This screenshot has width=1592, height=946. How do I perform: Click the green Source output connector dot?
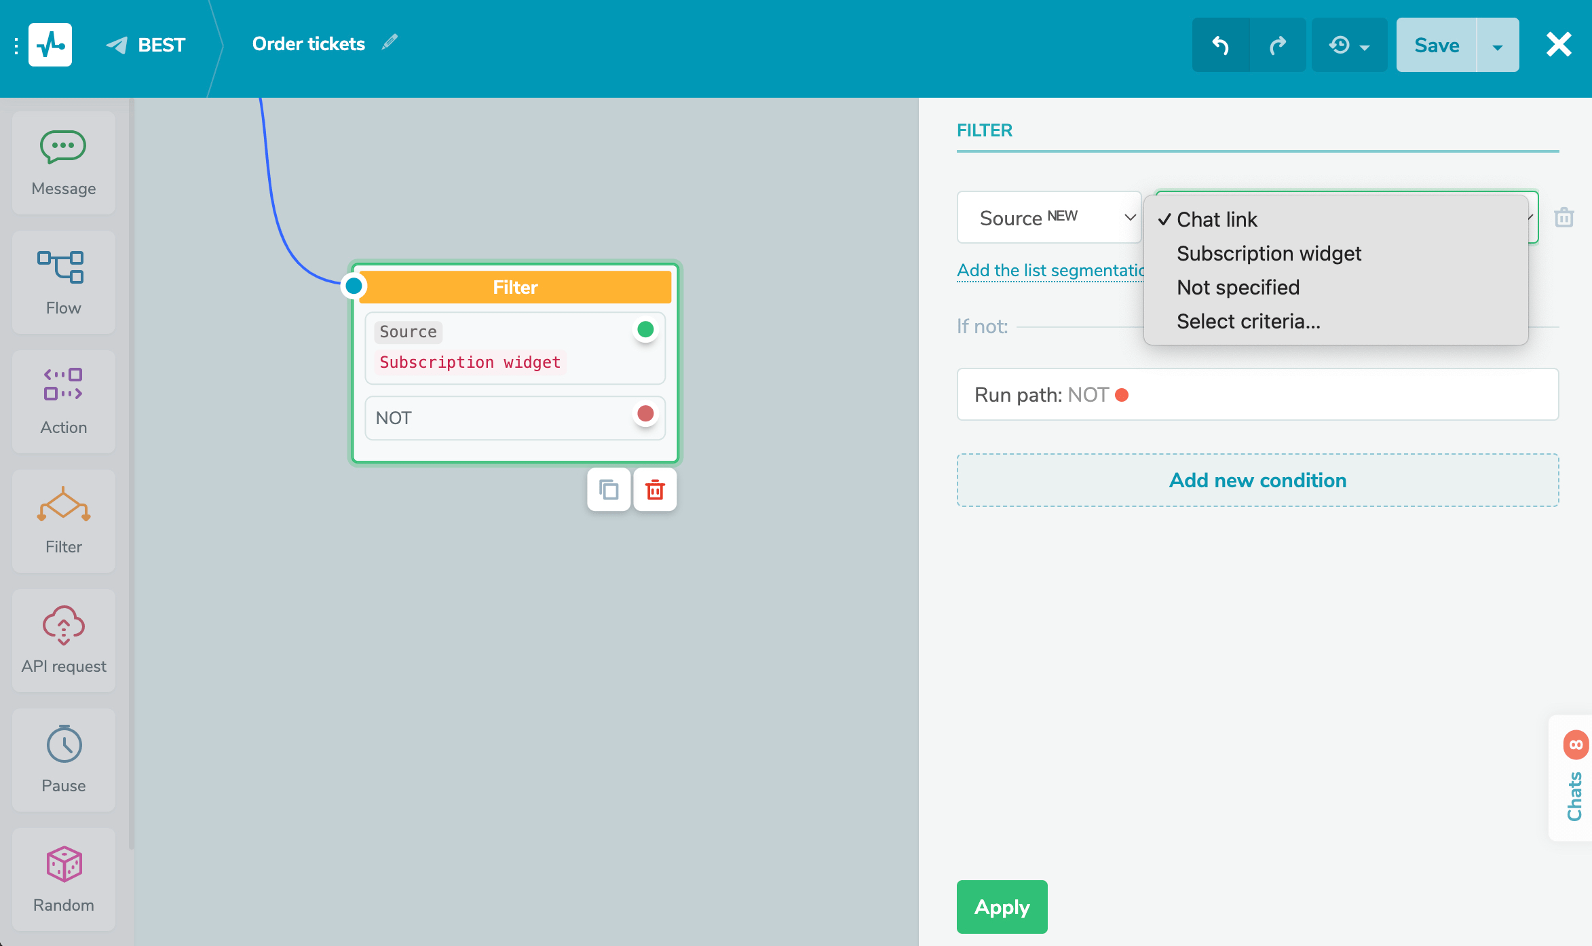click(x=645, y=330)
